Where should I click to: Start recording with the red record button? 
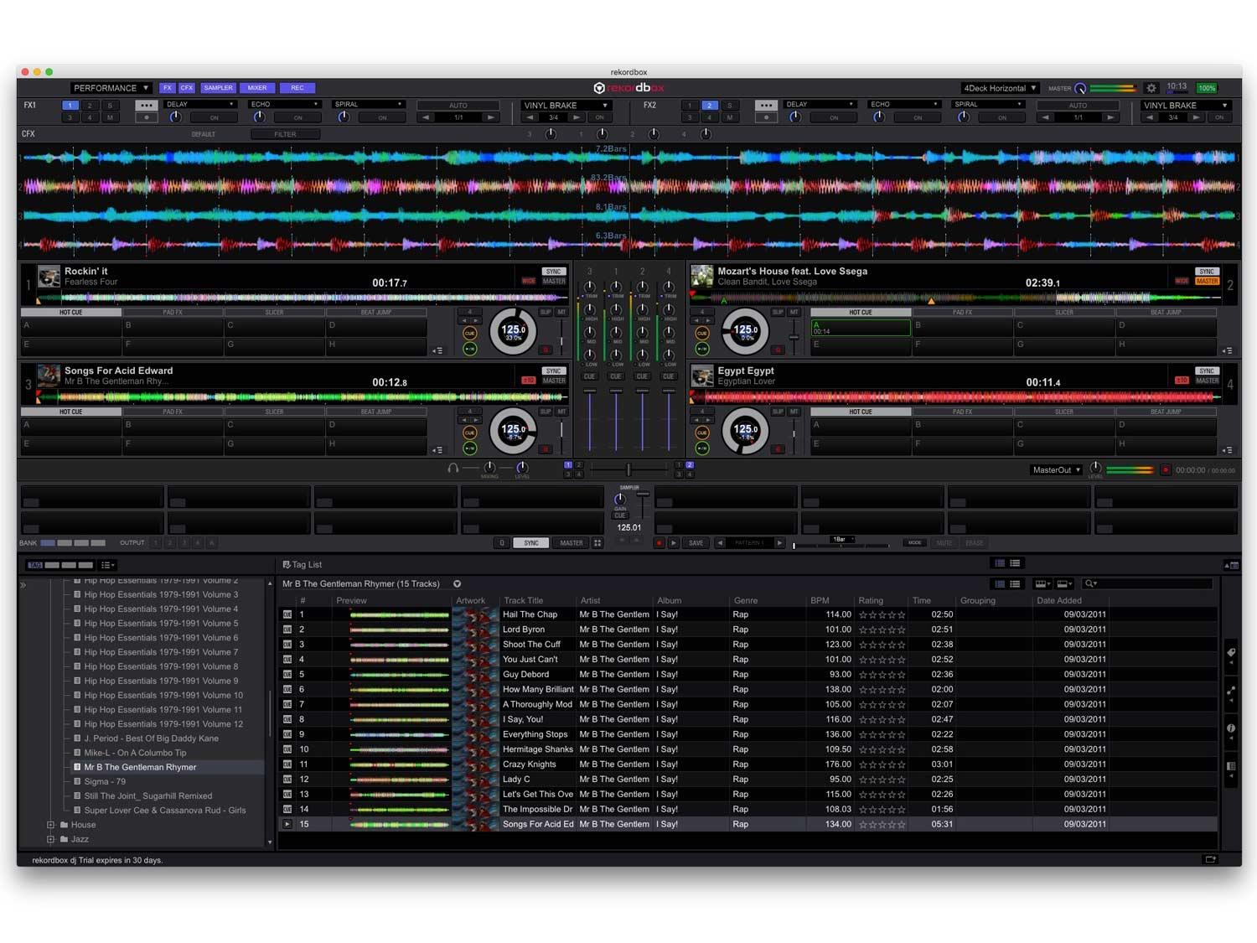point(1165,470)
